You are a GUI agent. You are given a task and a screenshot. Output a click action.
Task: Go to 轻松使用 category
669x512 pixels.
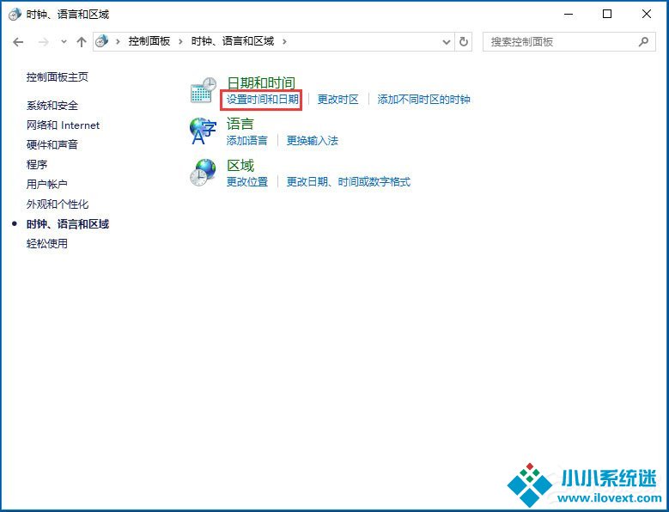click(x=47, y=244)
